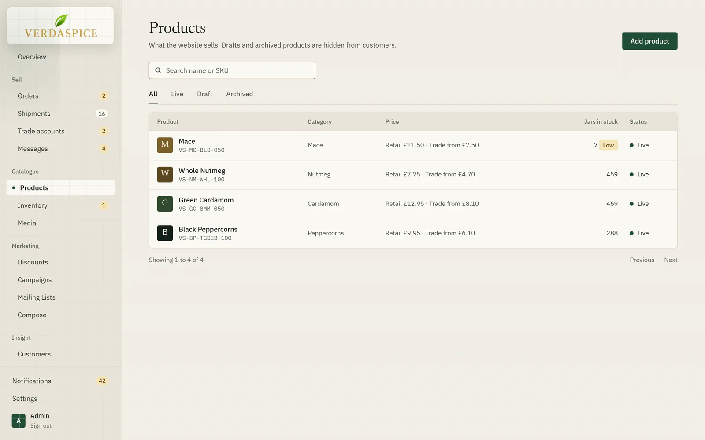This screenshot has width=705, height=440.
Task: Click SKU VS-GC-8MM-050
Action: (x=201, y=209)
